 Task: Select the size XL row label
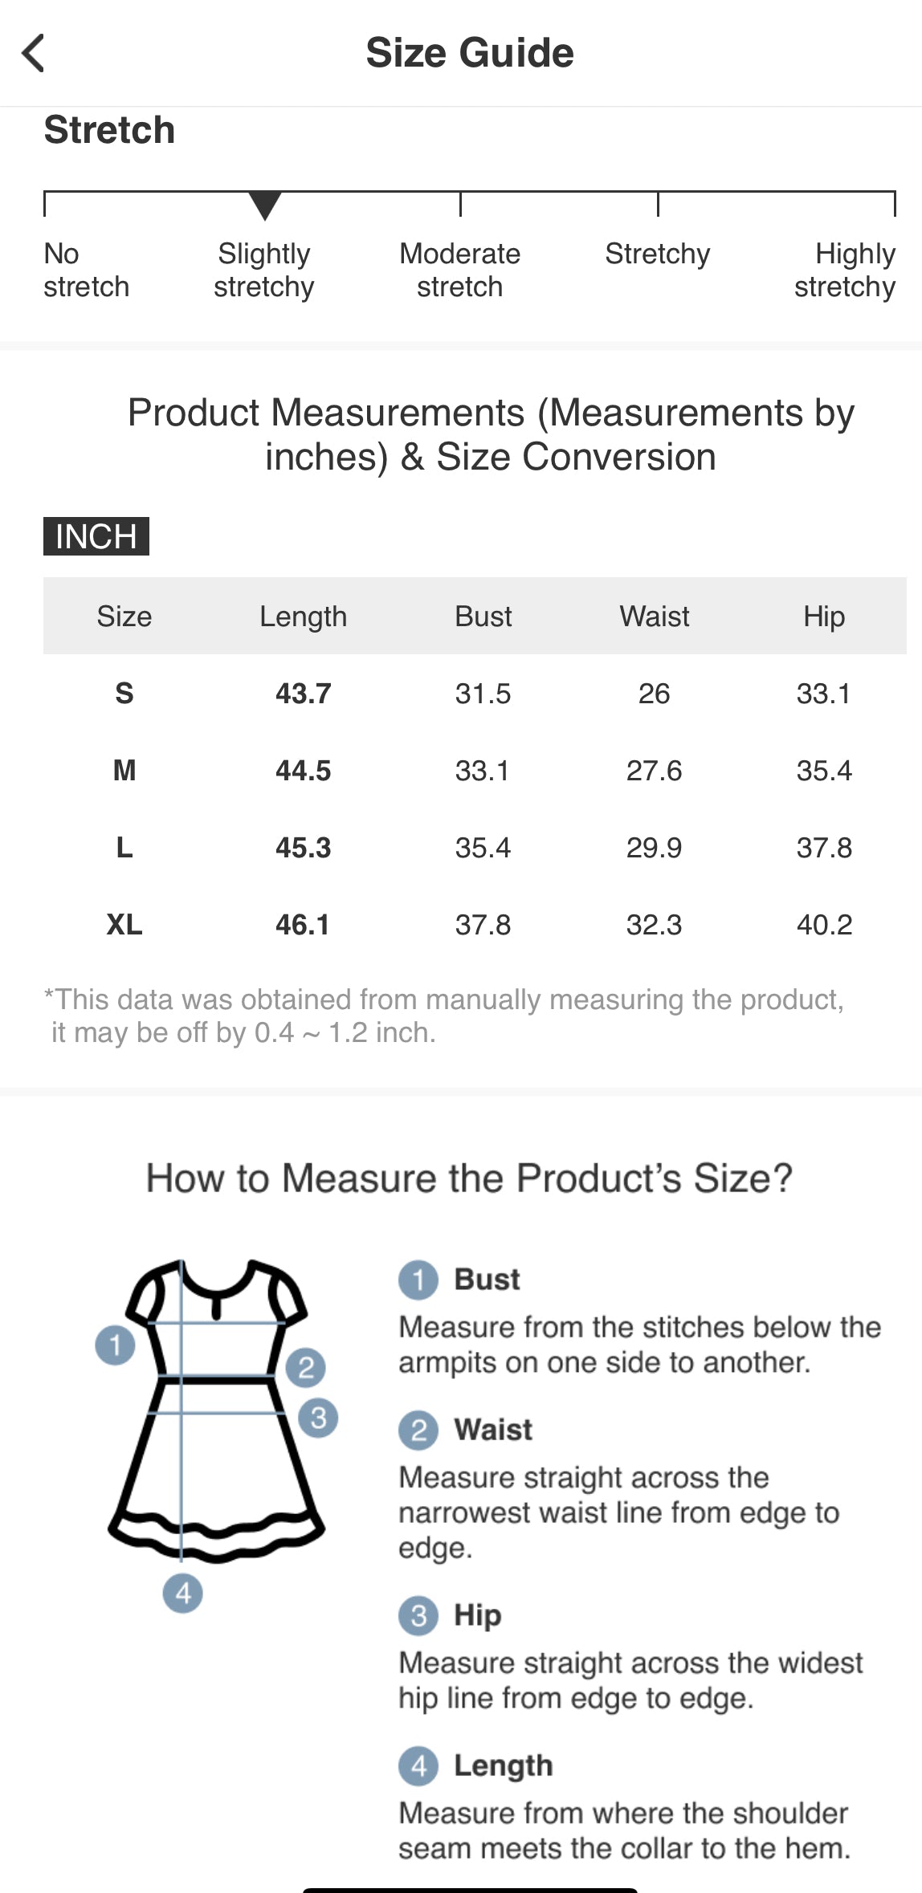[124, 924]
